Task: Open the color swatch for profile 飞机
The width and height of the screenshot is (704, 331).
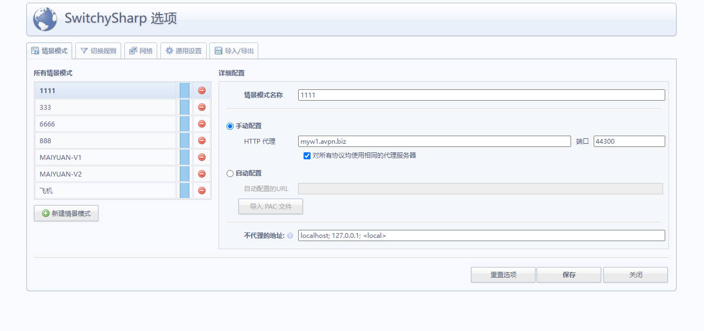Action: tap(185, 191)
